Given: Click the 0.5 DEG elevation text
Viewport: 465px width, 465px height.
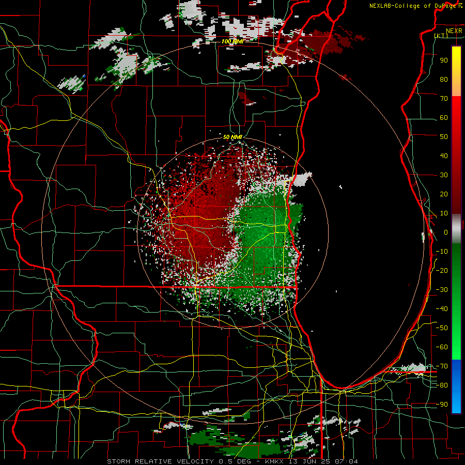Looking at the screenshot, I should click(x=235, y=461).
